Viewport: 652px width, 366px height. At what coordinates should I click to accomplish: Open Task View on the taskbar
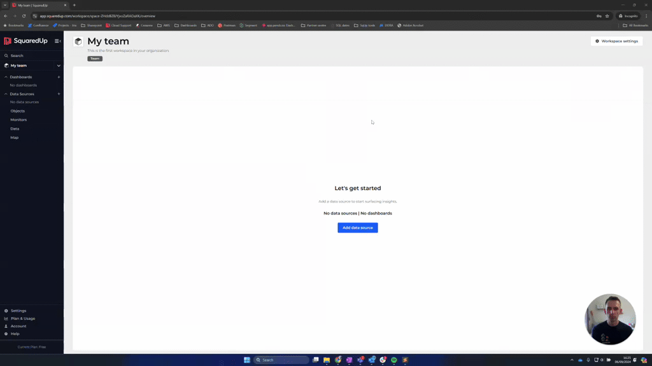click(x=316, y=360)
